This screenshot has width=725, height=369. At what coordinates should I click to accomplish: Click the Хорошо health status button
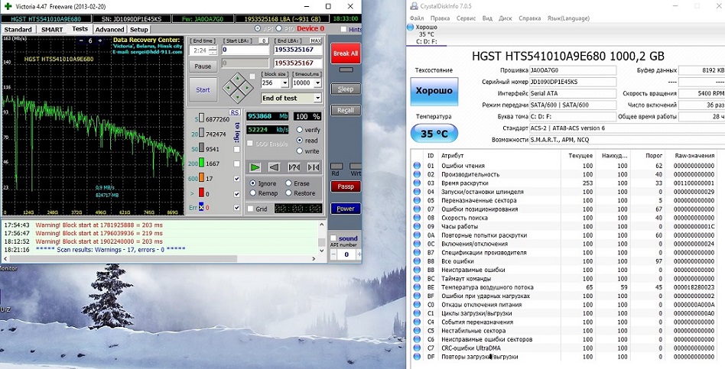coord(434,91)
